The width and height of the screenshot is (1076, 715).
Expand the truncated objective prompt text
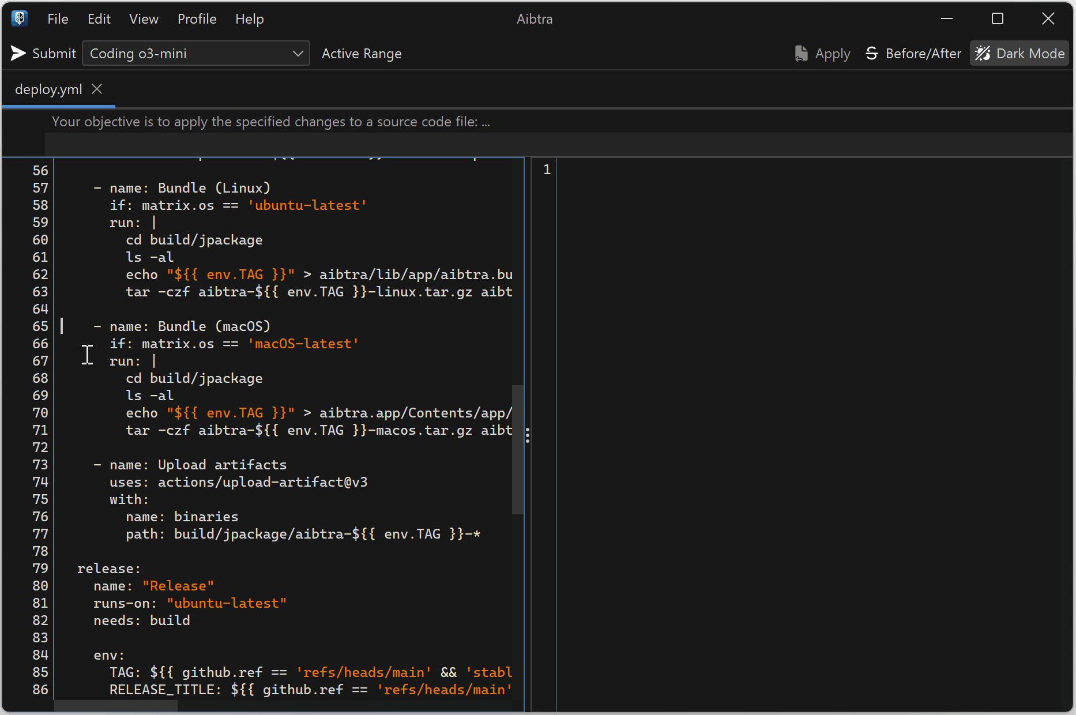click(271, 122)
